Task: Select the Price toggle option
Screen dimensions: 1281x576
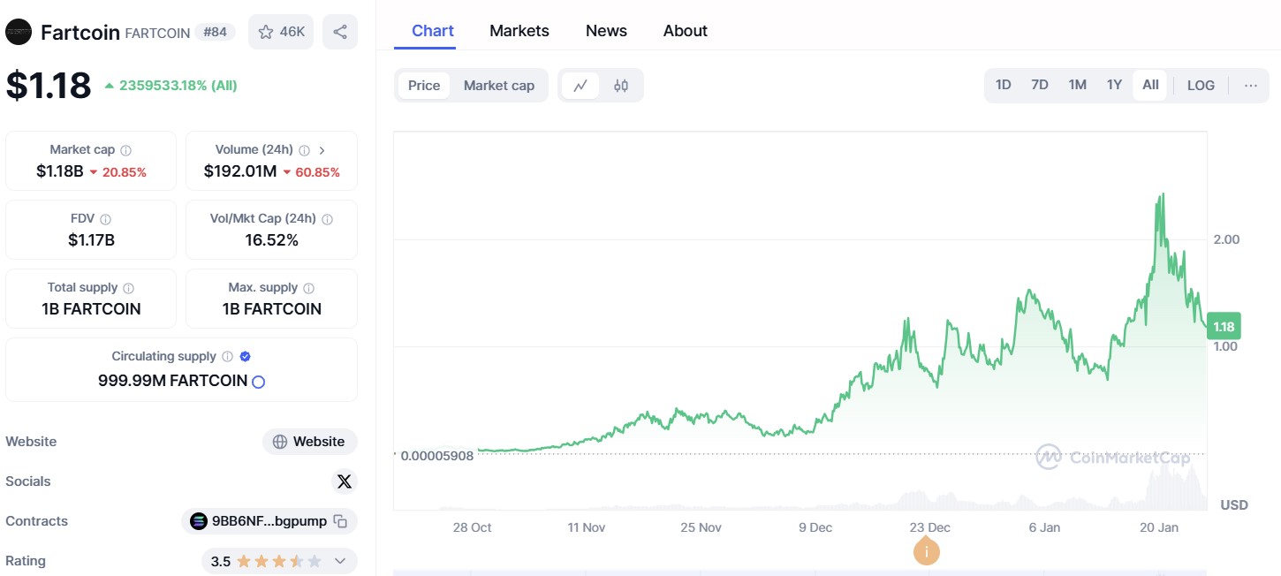Action: 423,85
